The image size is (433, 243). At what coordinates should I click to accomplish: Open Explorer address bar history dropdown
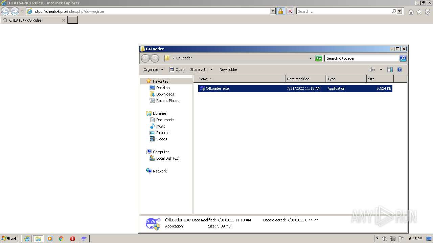pyautogui.click(x=310, y=58)
